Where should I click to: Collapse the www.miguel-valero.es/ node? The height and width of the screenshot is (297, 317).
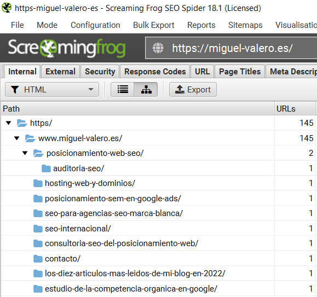pos(17,138)
